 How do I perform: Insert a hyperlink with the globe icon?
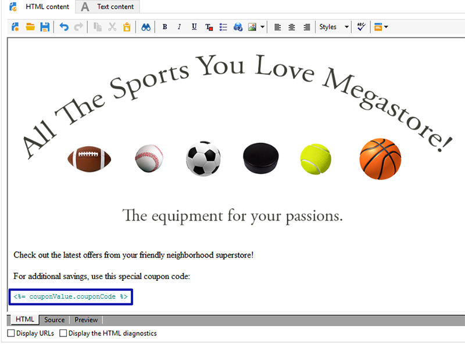[x=238, y=27]
